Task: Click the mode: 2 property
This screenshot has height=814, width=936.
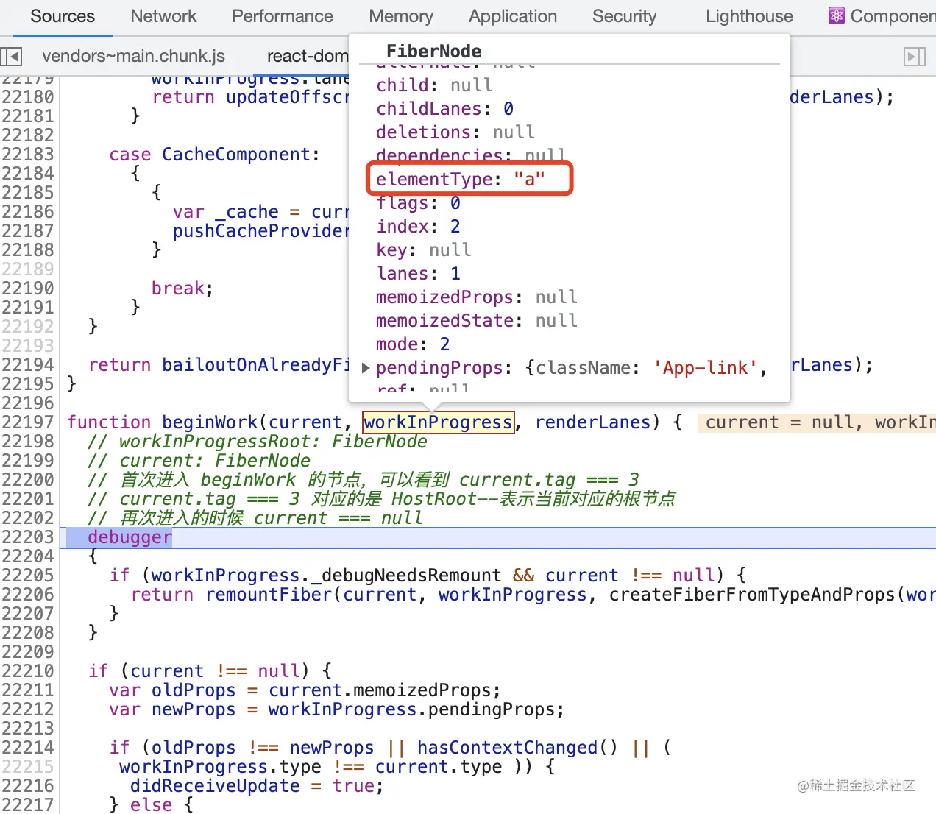Action: tap(413, 344)
